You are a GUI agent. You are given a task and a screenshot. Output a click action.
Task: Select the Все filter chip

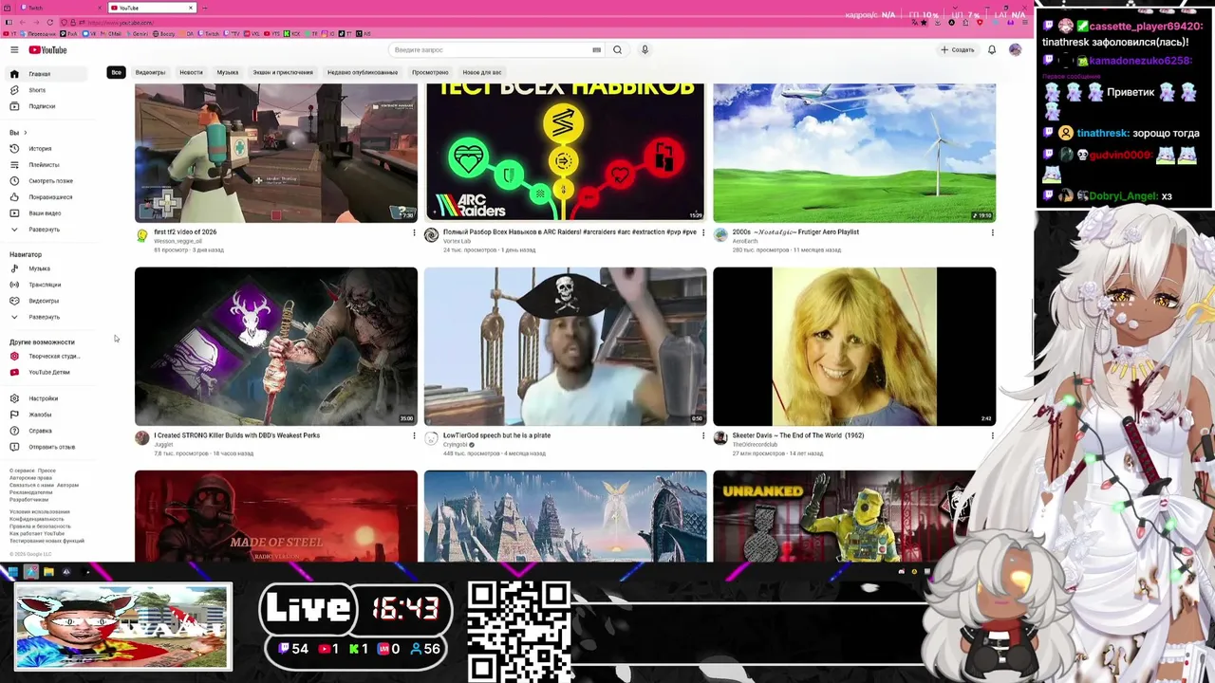pyautogui.click(x=116, y=72)
